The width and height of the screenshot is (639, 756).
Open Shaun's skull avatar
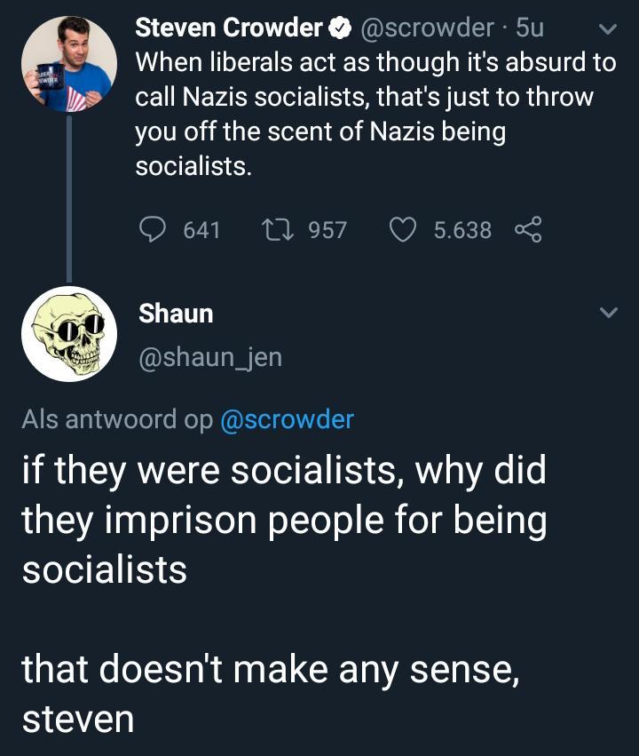[x=69, y=334]
